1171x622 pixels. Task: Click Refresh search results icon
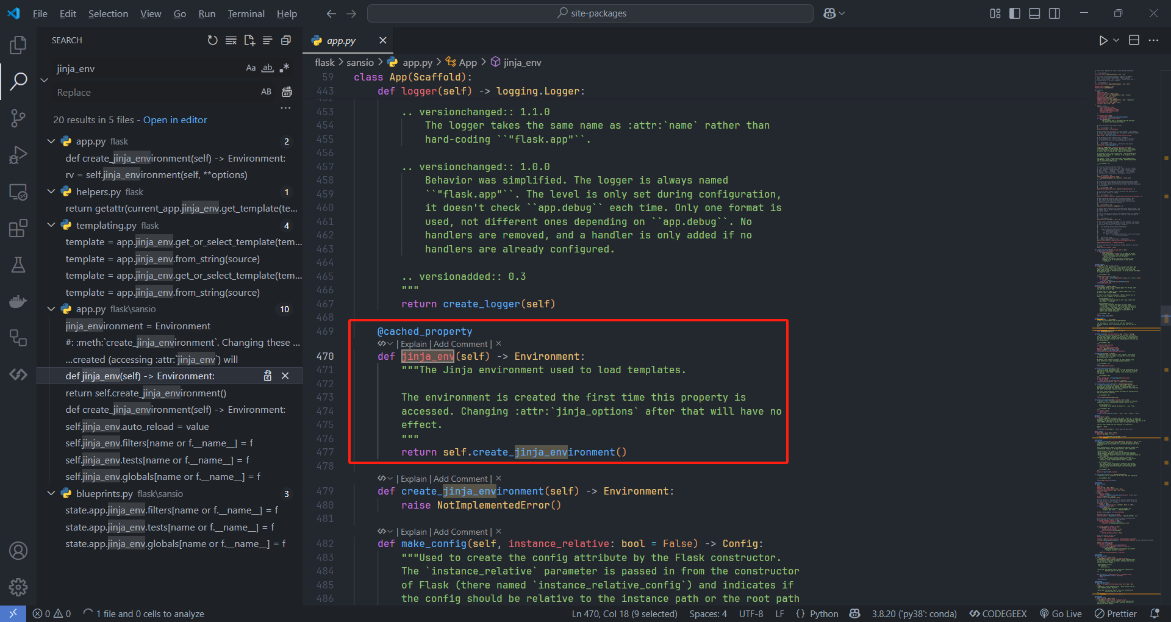click(x=212, y=40)
